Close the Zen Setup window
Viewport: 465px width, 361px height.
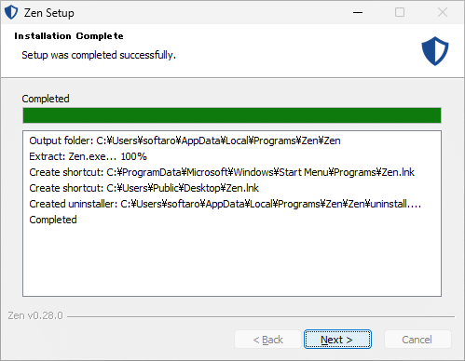point(443,12)
